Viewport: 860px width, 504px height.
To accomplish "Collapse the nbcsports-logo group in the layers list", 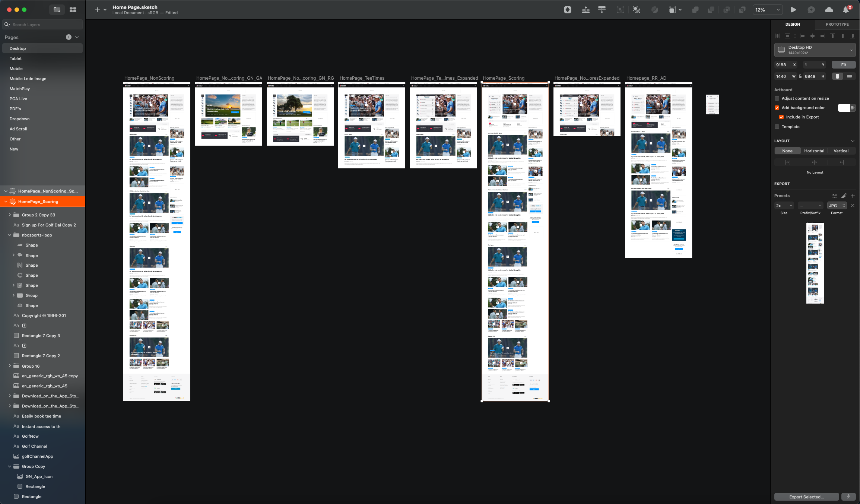I will (x=9, y=235).
